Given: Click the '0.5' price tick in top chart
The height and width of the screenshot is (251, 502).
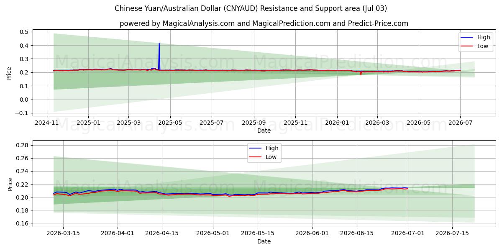Looking at the screenshot, I should click(x=24, y=32).
